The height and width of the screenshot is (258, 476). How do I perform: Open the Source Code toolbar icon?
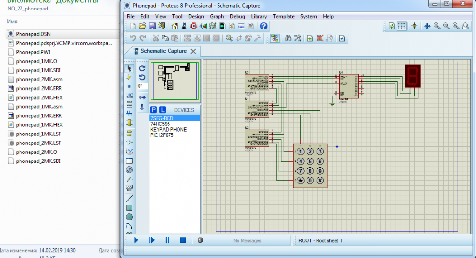click(x=241, y=26)
